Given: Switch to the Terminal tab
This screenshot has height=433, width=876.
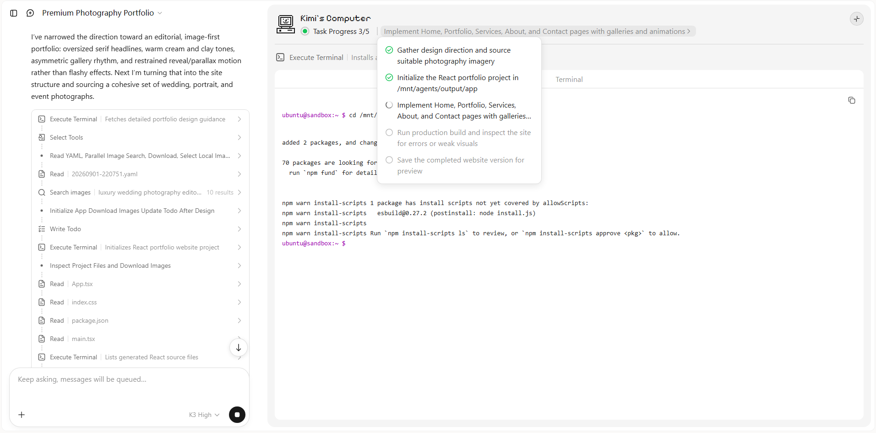Looking at the screenshot, I should [569, 79].
